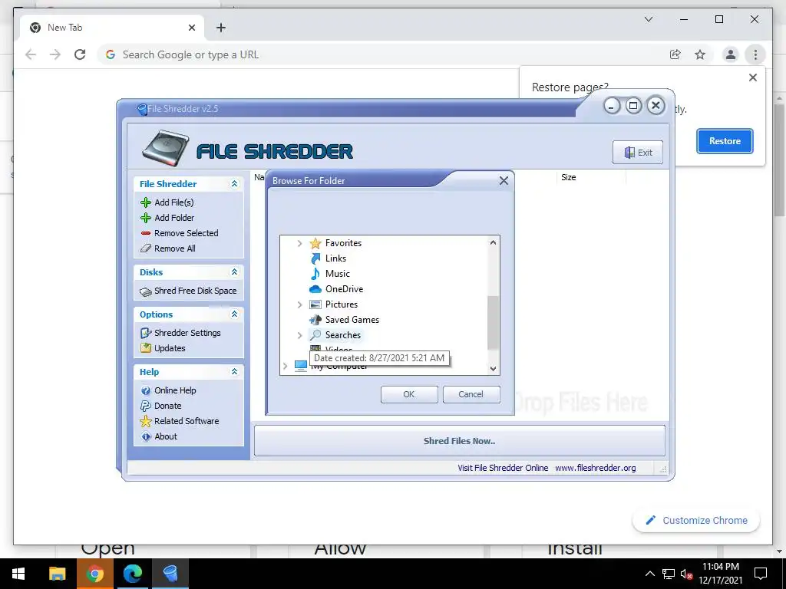
Task: Click Add File(s) in the sidebar
Action: (x=174, y=202)
